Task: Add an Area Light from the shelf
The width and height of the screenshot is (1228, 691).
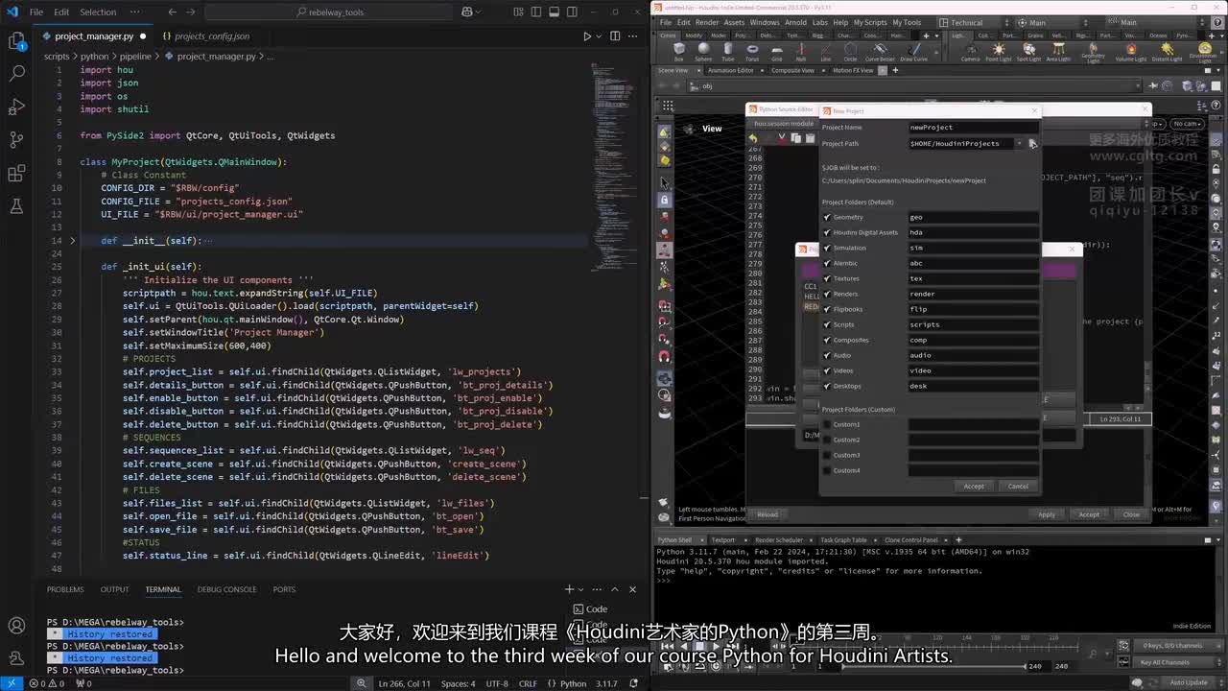Action: click(1058, 51)
